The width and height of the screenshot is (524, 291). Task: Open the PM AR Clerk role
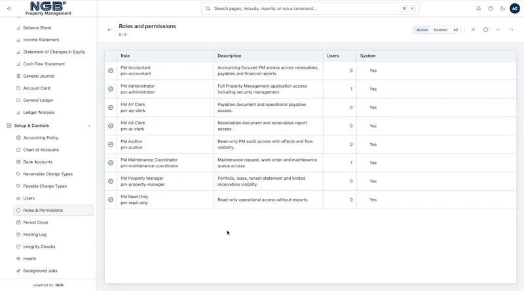(x=310, y=126)
